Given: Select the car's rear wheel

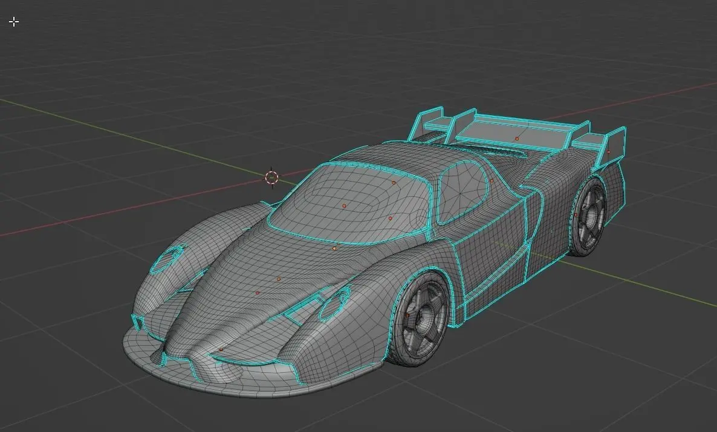Looking at the screenshot, I should coord(587,217).
